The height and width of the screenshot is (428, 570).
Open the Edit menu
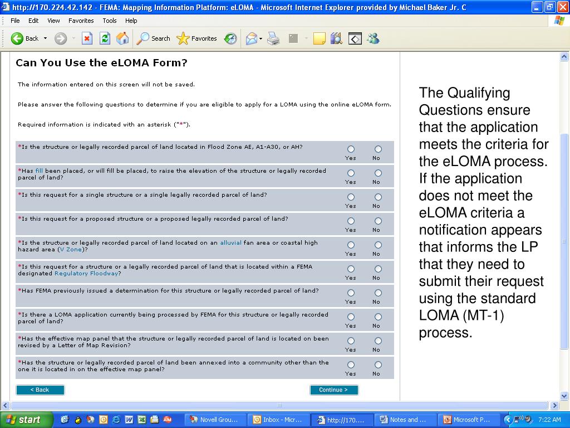point(33,21)
